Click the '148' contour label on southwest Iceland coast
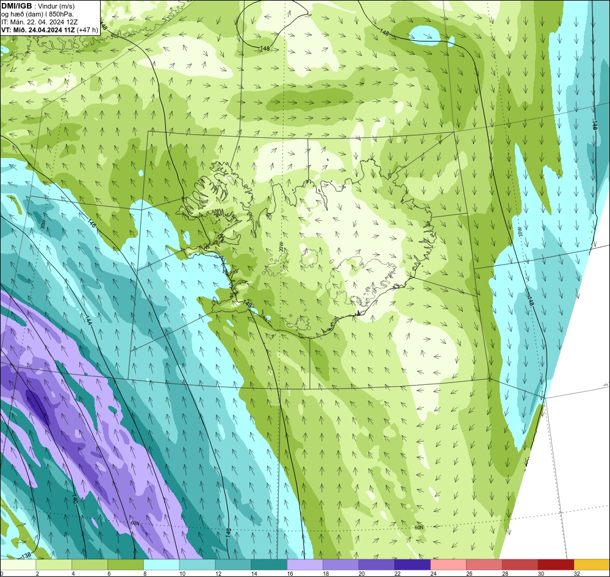Image resolution: width=610 pixels, height=577 pixels. point(247,304)
